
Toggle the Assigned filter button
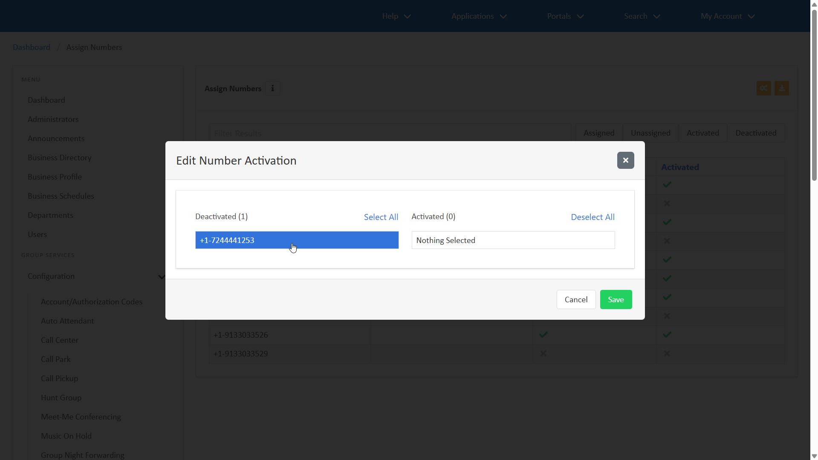[x=598, y=133]
